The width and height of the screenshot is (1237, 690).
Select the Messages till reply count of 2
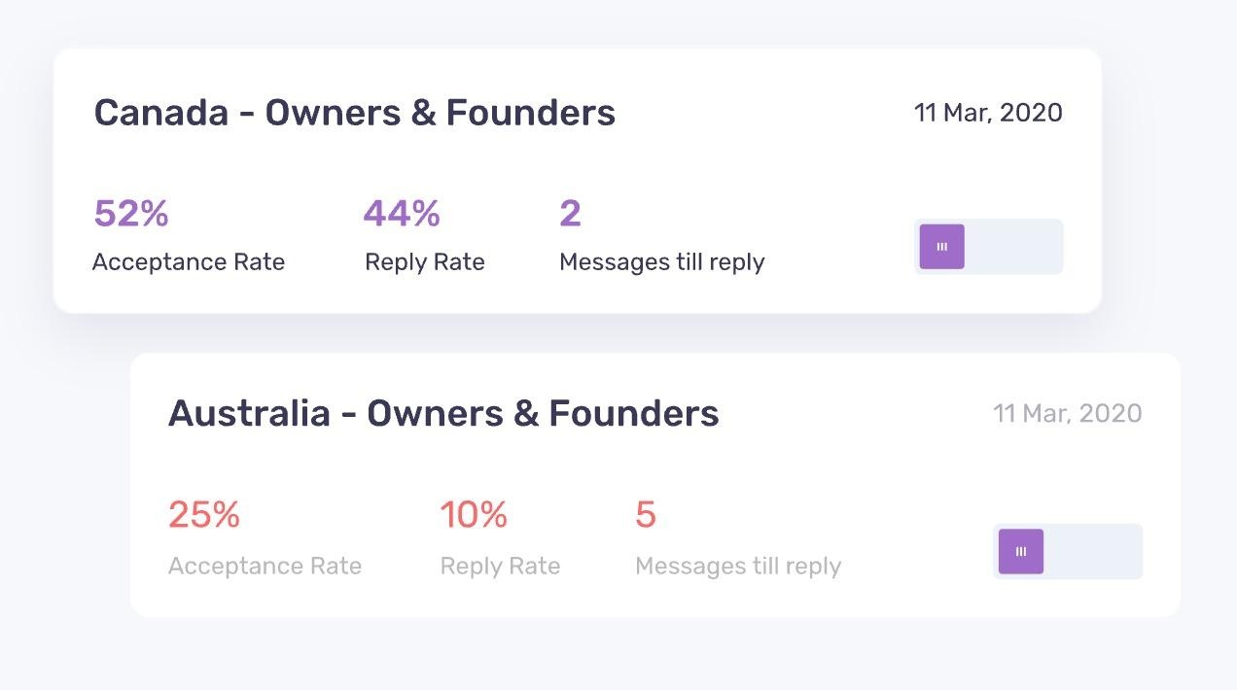click(570, 213)
